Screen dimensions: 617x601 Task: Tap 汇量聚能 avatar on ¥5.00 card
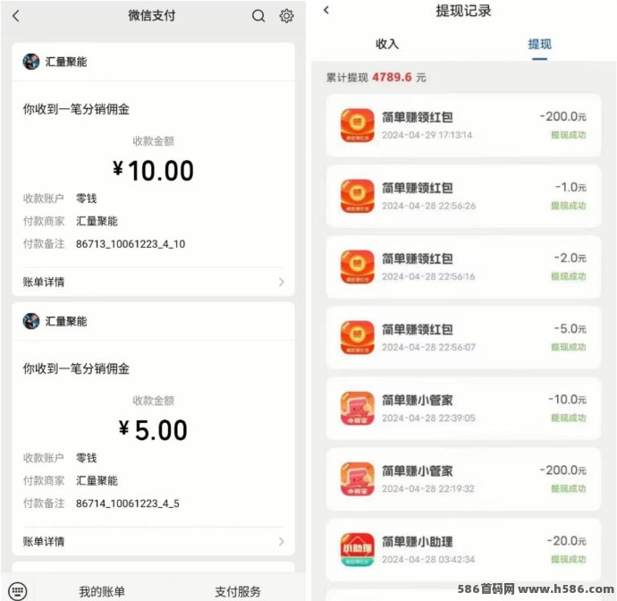coord(31,321)
